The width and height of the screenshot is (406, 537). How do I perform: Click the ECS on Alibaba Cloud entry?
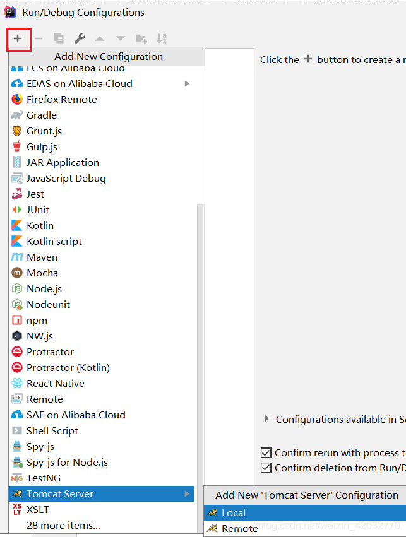(101, 69)
